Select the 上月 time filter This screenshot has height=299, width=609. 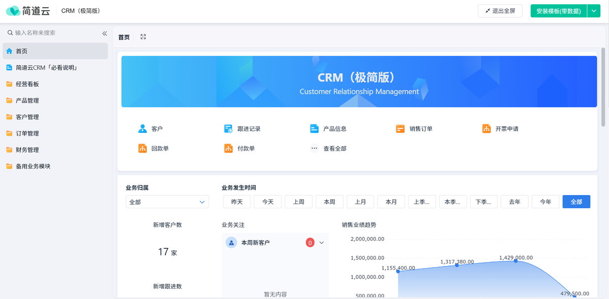[x=360, y=202]
